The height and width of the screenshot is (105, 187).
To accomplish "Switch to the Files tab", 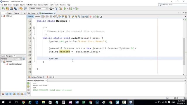I will (10, 13).
